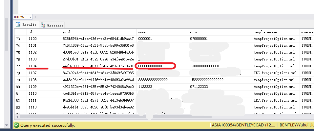Screen dimensions: 314x131
Task: Select the anum column header
Action: pos(220,32)
